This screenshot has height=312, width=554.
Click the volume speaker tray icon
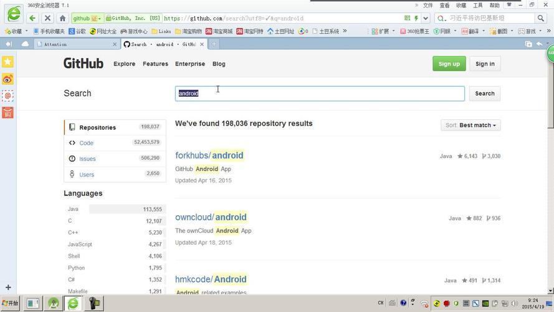point(515,303)
